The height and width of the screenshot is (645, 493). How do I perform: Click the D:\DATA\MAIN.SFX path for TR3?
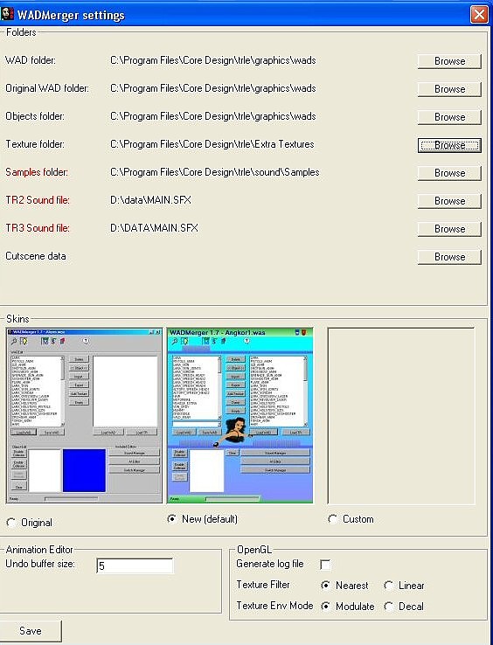click(154, 228)
